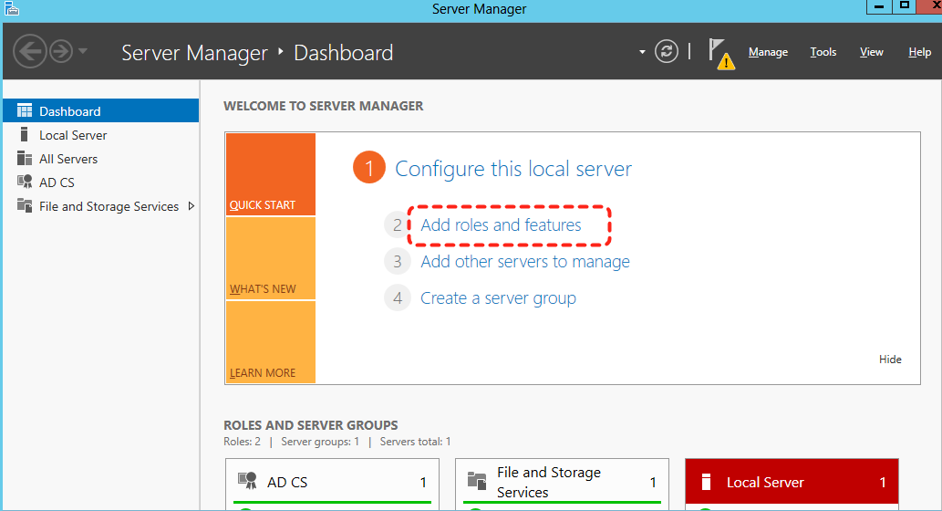Image resolution: width=942 pixels, height=511 pixels.
Task: Click the forward navigation arrow
Action: pyautogui.click(x=61, y=51)
